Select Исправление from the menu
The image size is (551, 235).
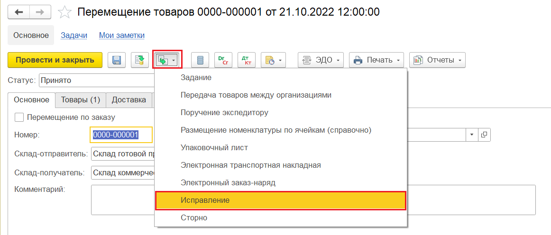[281, 200]
